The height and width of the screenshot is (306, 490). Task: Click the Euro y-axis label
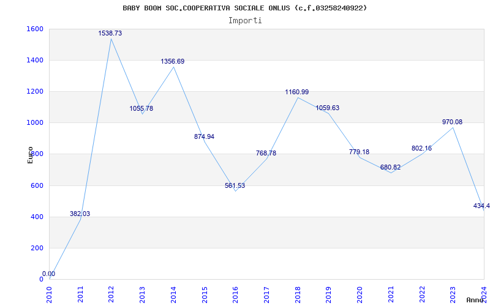[30, 155]
